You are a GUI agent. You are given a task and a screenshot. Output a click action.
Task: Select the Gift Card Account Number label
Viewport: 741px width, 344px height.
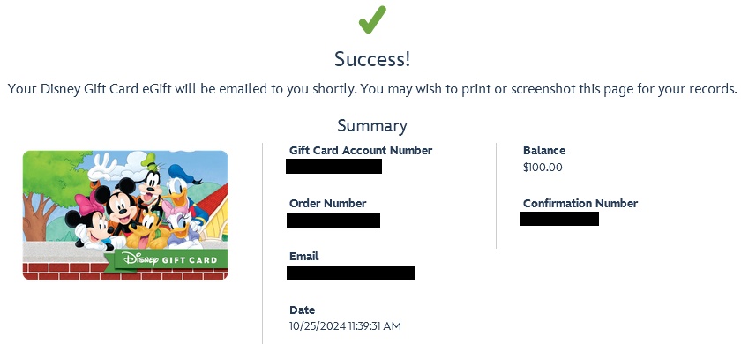click(x=361, y=150)
